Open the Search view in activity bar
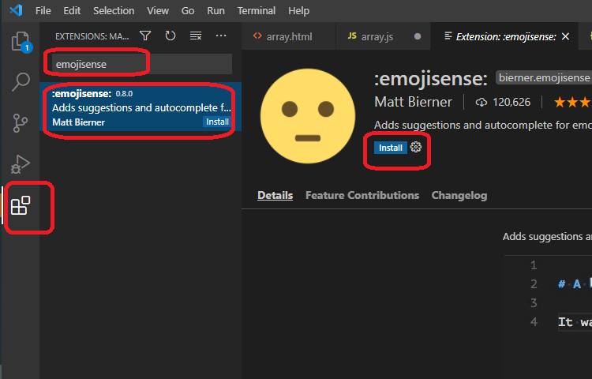Viewport: 592px width, 379px height. (21, 81)
